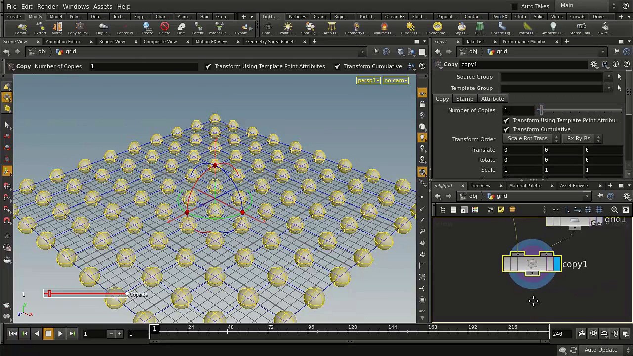This screenshot has width=633, height=356.
Task: Click the Hide shelf tool
Action: tap(181, 28)
